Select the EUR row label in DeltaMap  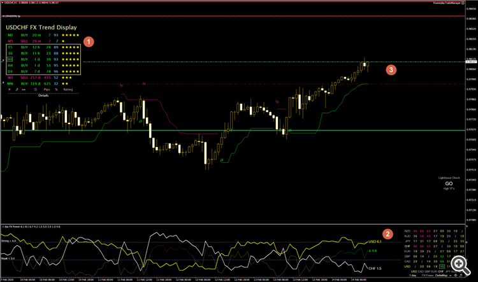(407, 251)
